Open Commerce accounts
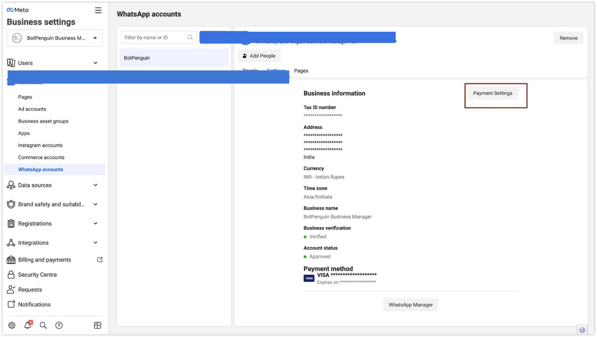 tap(41, 157)
